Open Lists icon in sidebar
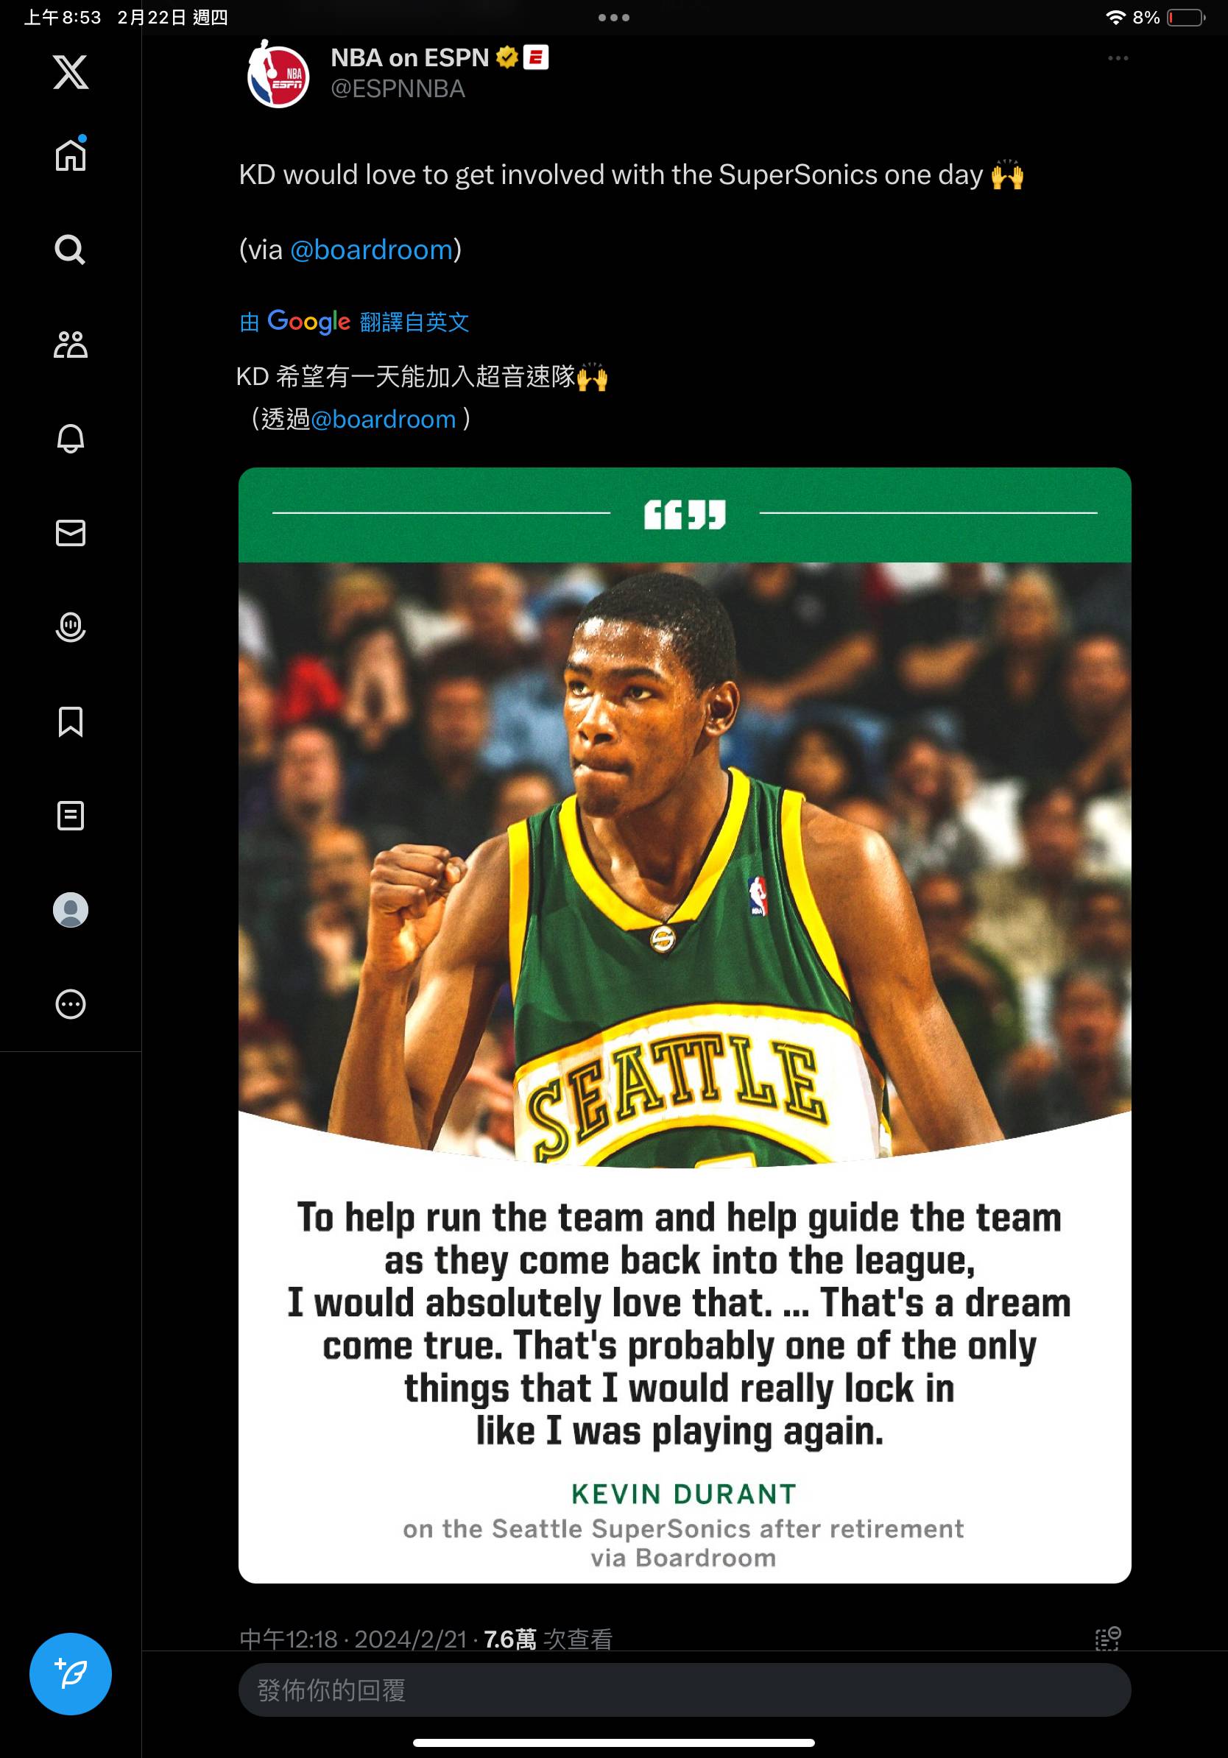 [x=71, y=816]
